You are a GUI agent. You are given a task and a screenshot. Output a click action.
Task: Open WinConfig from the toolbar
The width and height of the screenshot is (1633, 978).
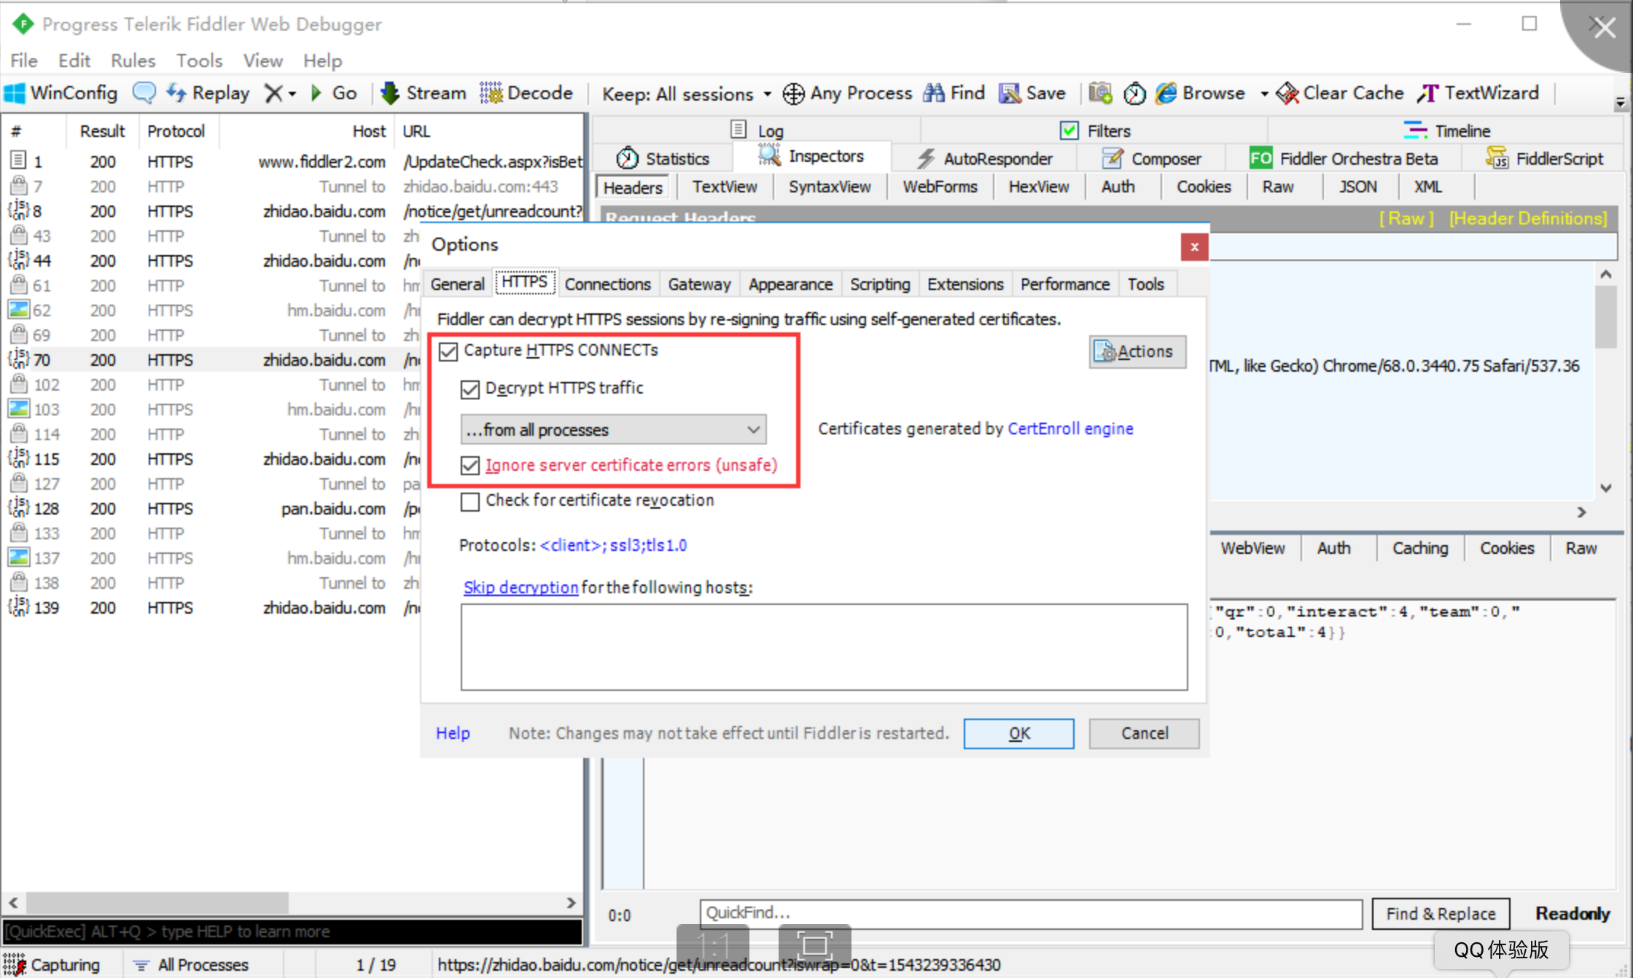(x=61, y=93)
